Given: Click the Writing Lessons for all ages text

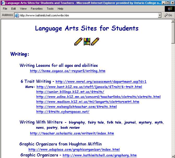Looking at the screenshot, I should click(x=59, y=66).
